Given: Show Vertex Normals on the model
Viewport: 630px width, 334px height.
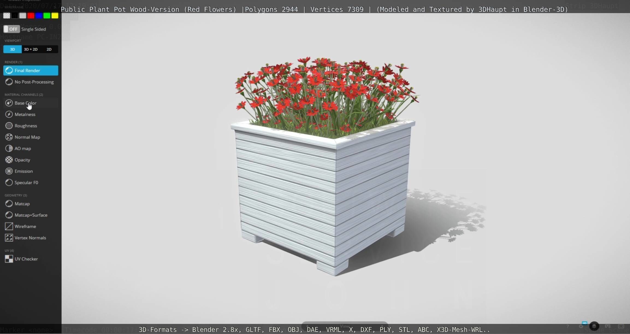Looking at the screenshot, I should 31,238.
